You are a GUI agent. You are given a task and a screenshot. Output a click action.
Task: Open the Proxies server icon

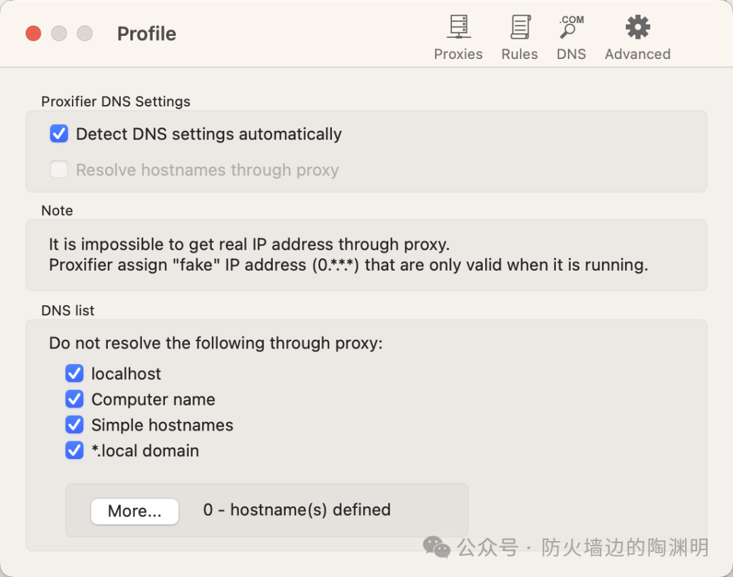tap(458, 28)
